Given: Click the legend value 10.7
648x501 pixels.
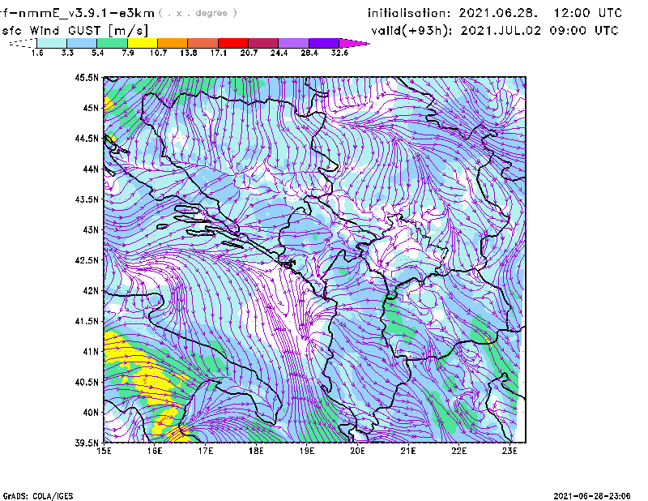Looking at the screenshot, I should [x=158, y=53].
